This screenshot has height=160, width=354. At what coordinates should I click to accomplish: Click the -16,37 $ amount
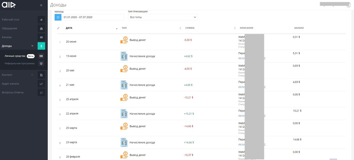click(x=189, y=155)
